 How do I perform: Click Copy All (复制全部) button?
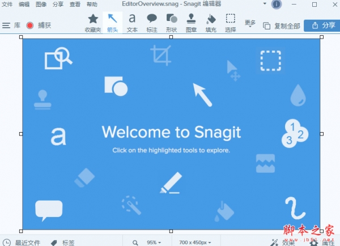[x=282, y=26]
